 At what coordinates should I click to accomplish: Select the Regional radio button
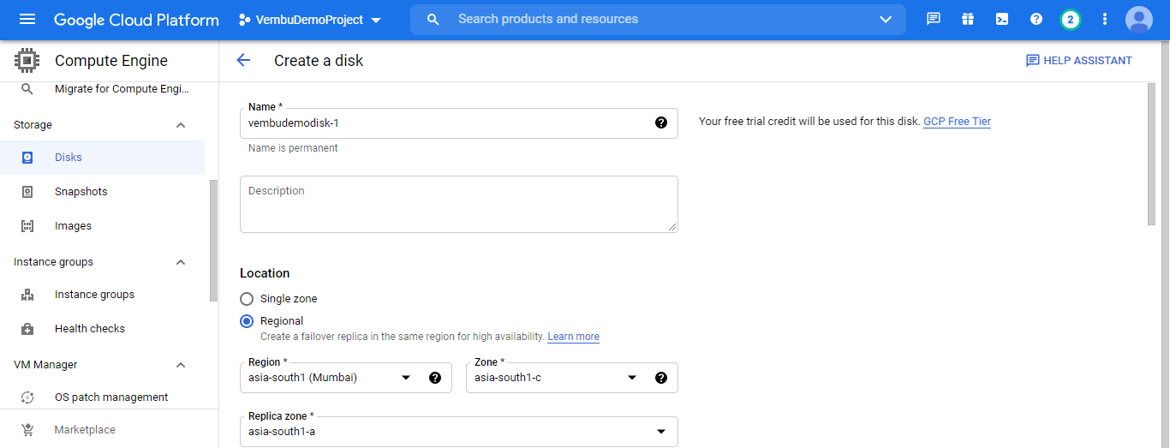(x=247, y=321)
